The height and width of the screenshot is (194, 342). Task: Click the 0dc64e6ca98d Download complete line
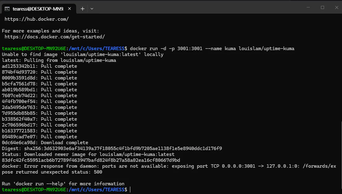(x=45, y=143)
